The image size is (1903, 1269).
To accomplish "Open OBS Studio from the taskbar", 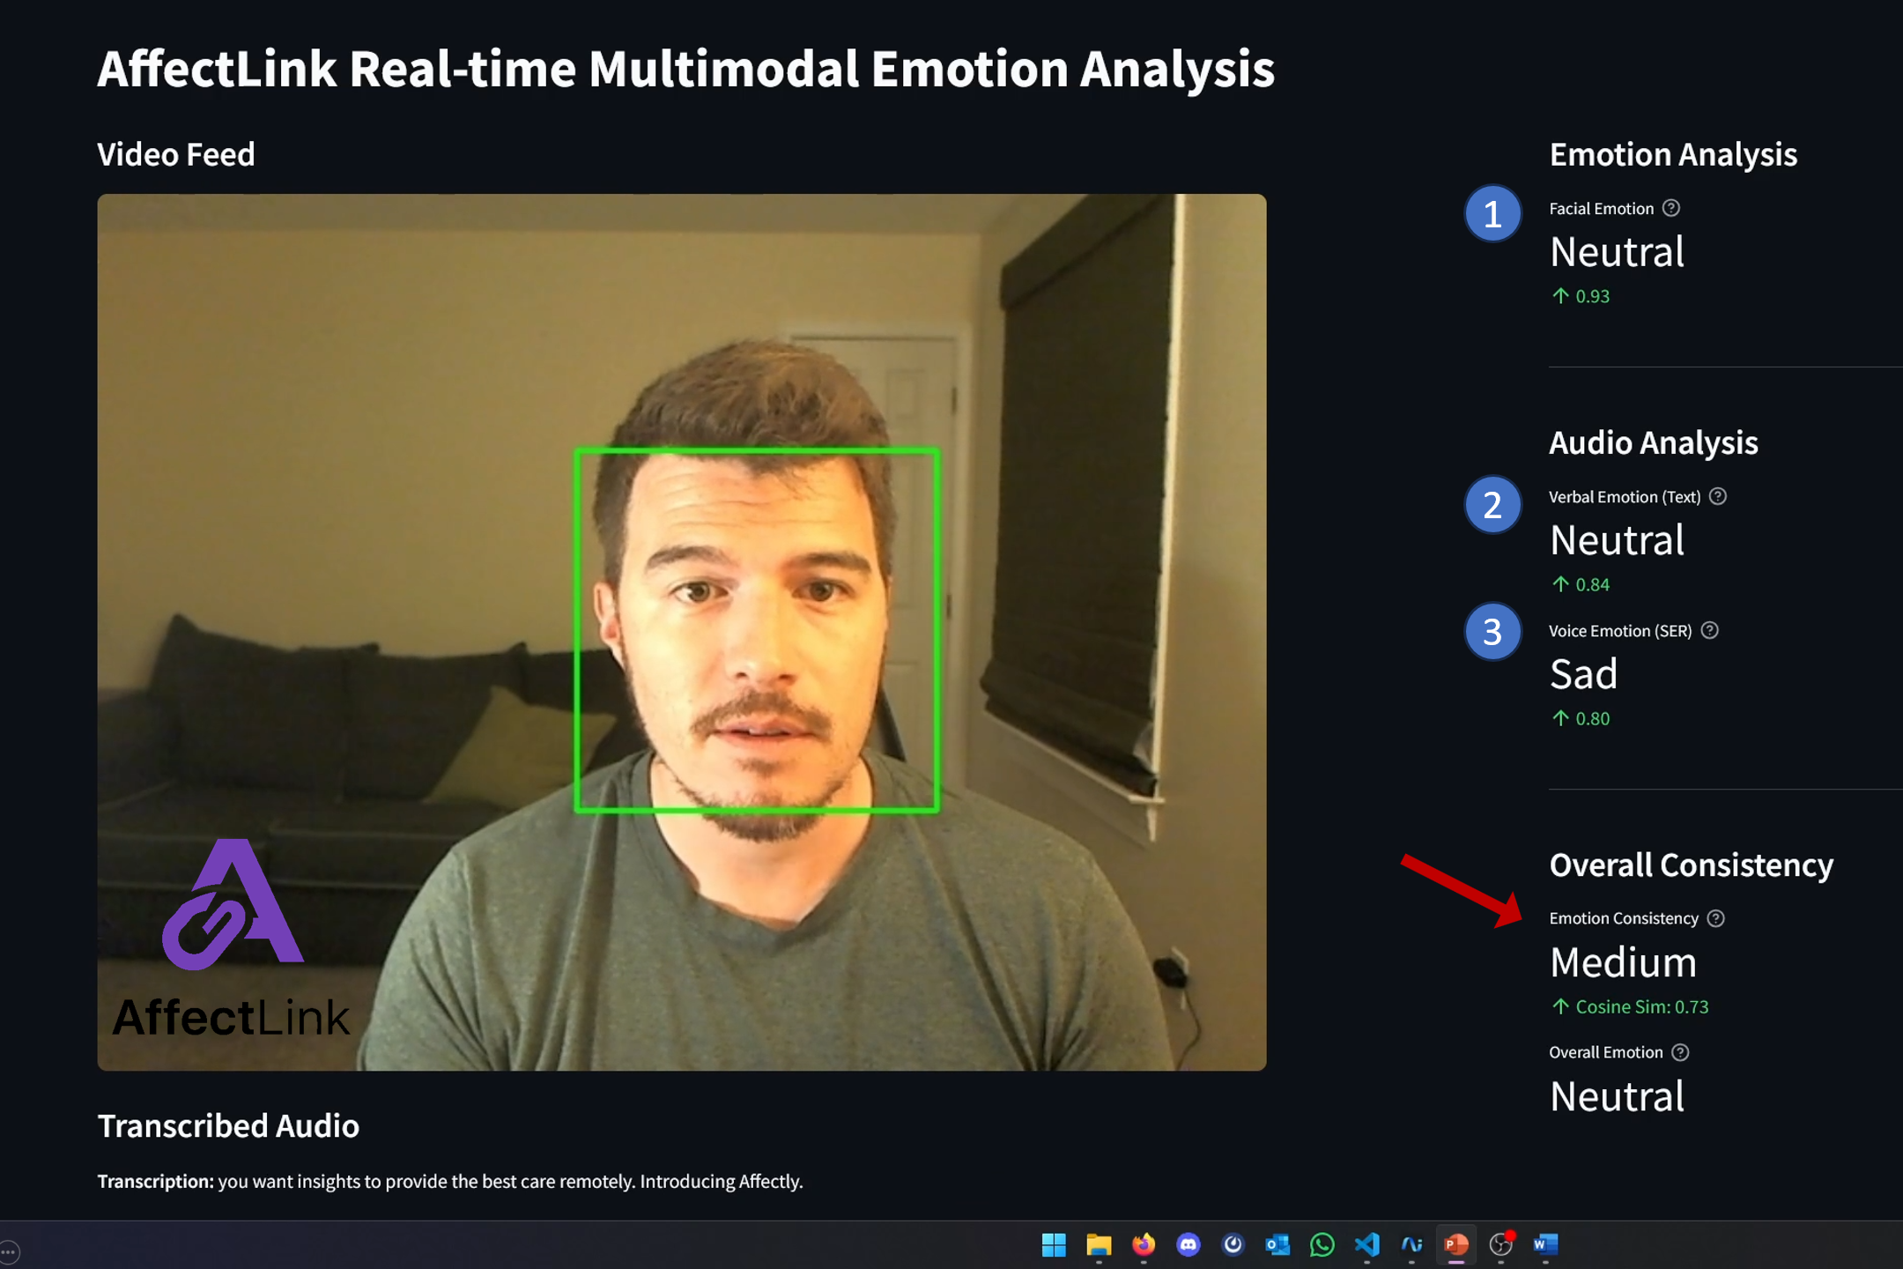I will [x=1500, y=1244].
